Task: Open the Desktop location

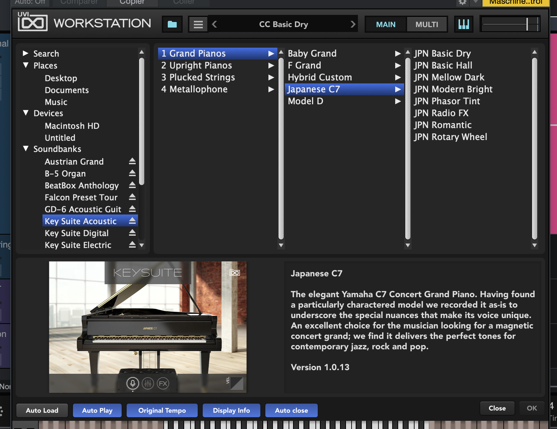Action: click(61, 78)
